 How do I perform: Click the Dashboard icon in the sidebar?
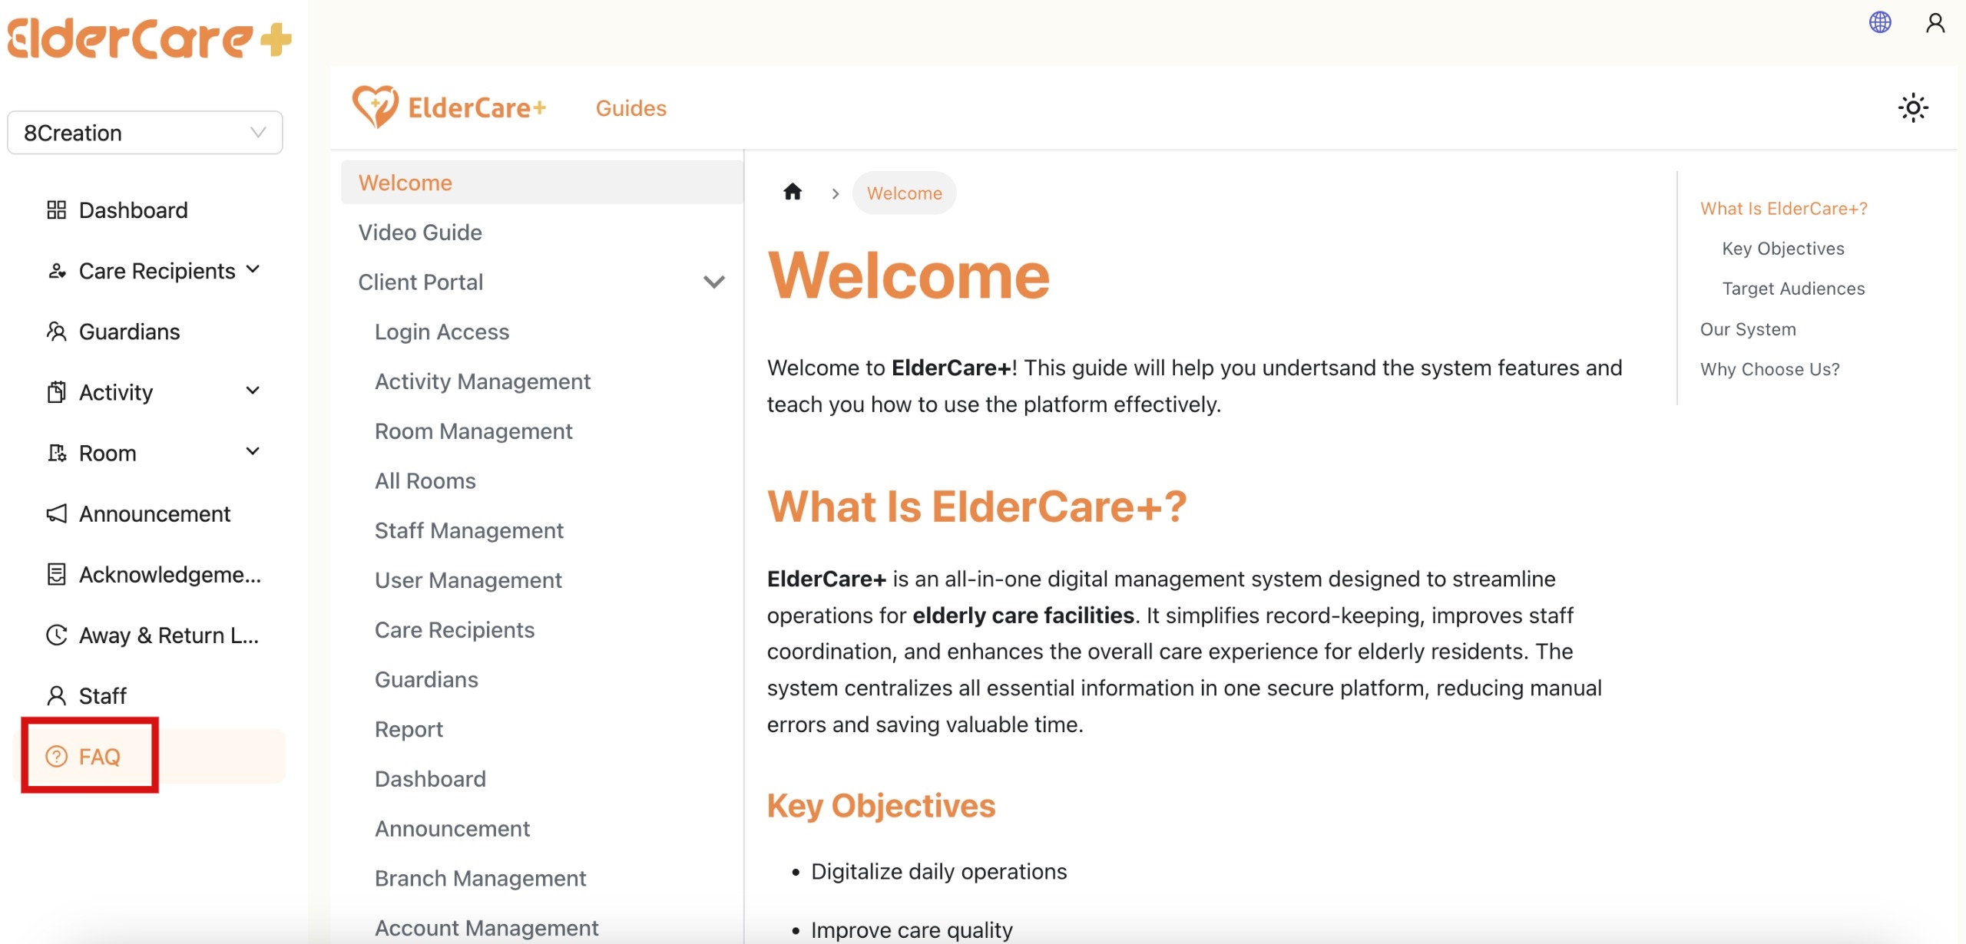coord(55,210)
